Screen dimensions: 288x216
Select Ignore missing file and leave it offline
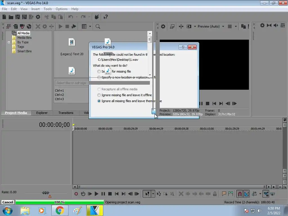[99, 95]
